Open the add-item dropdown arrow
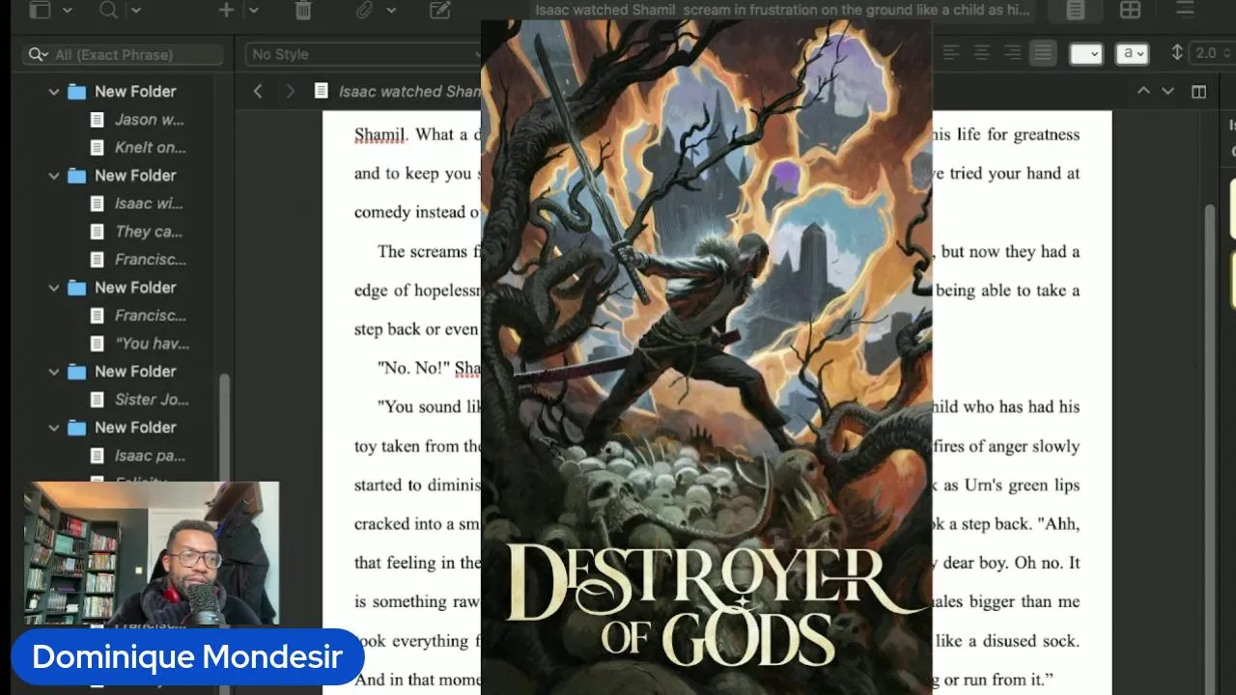 [x=253, y=10]
